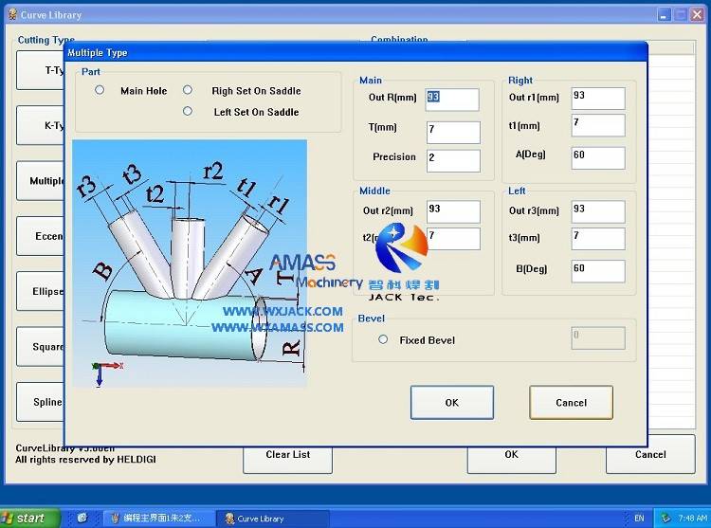Click the Internet Explorer quick launch icon
The width and height of the screenshot is (711, 528).
(82, 518)
